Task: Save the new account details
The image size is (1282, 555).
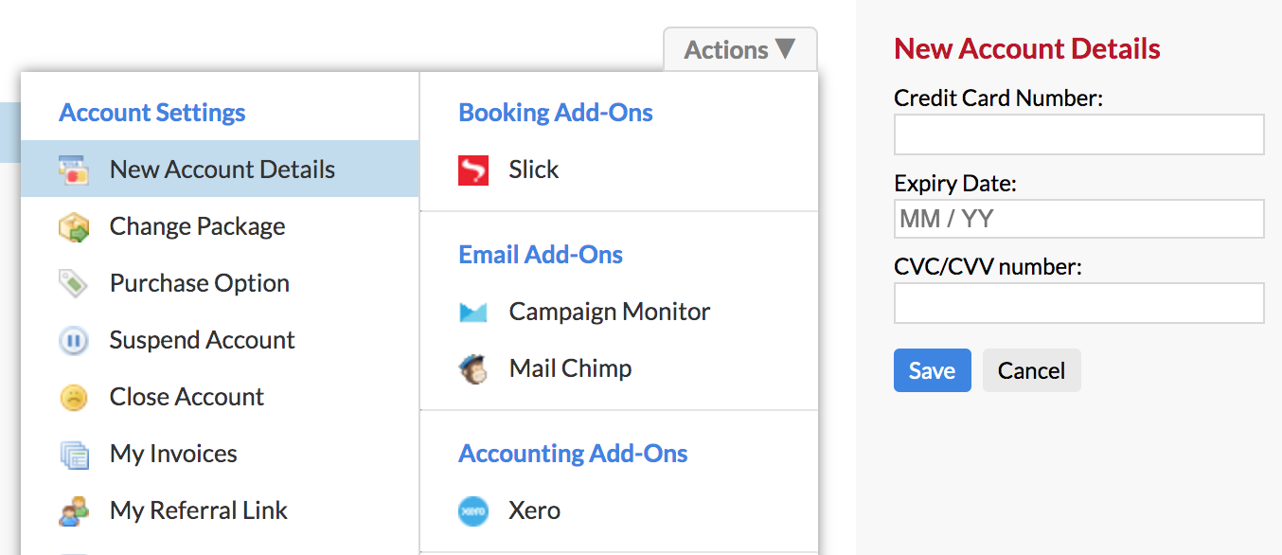Action: pos(933,370)
